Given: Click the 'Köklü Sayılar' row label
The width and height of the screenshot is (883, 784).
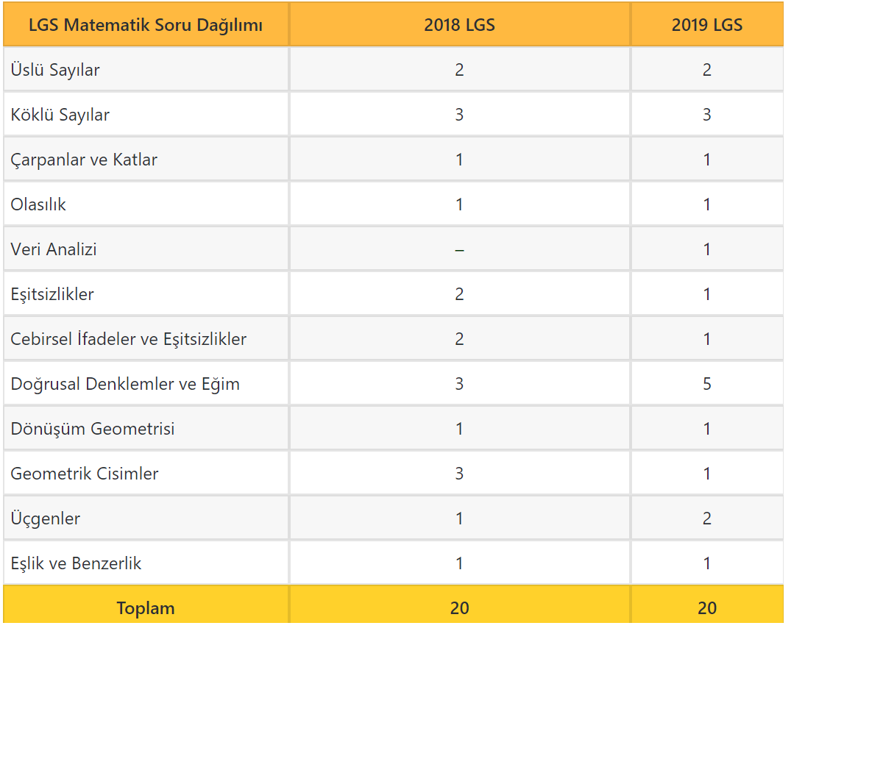Looking at the screenshot, I should pos(60,115).
